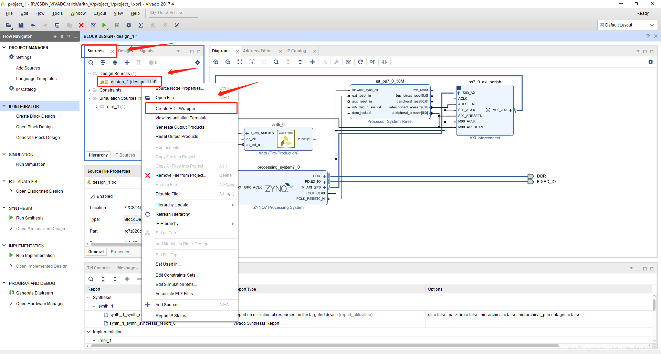Open settings gear in main toolbar
This screenshot has height=354, width=661.
[129, 25]
